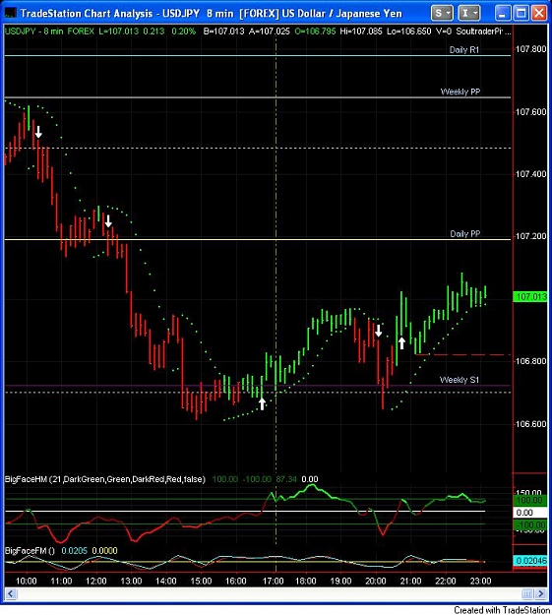Click the USDJPY - 8 min status text

[x=33, y=31]
